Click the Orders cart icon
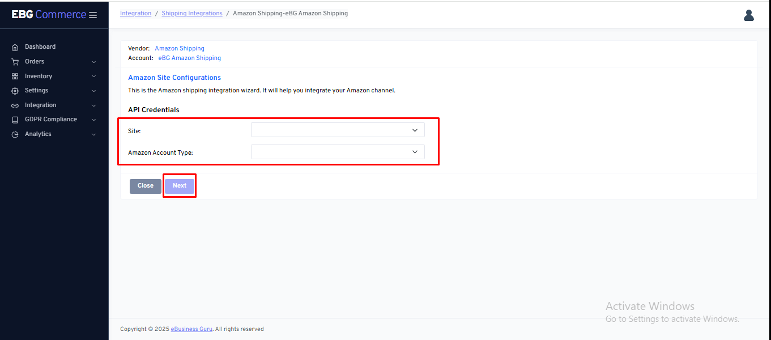The width and height of the screenshot is (771, 340). pyautogui.click(x=15, y=62)
